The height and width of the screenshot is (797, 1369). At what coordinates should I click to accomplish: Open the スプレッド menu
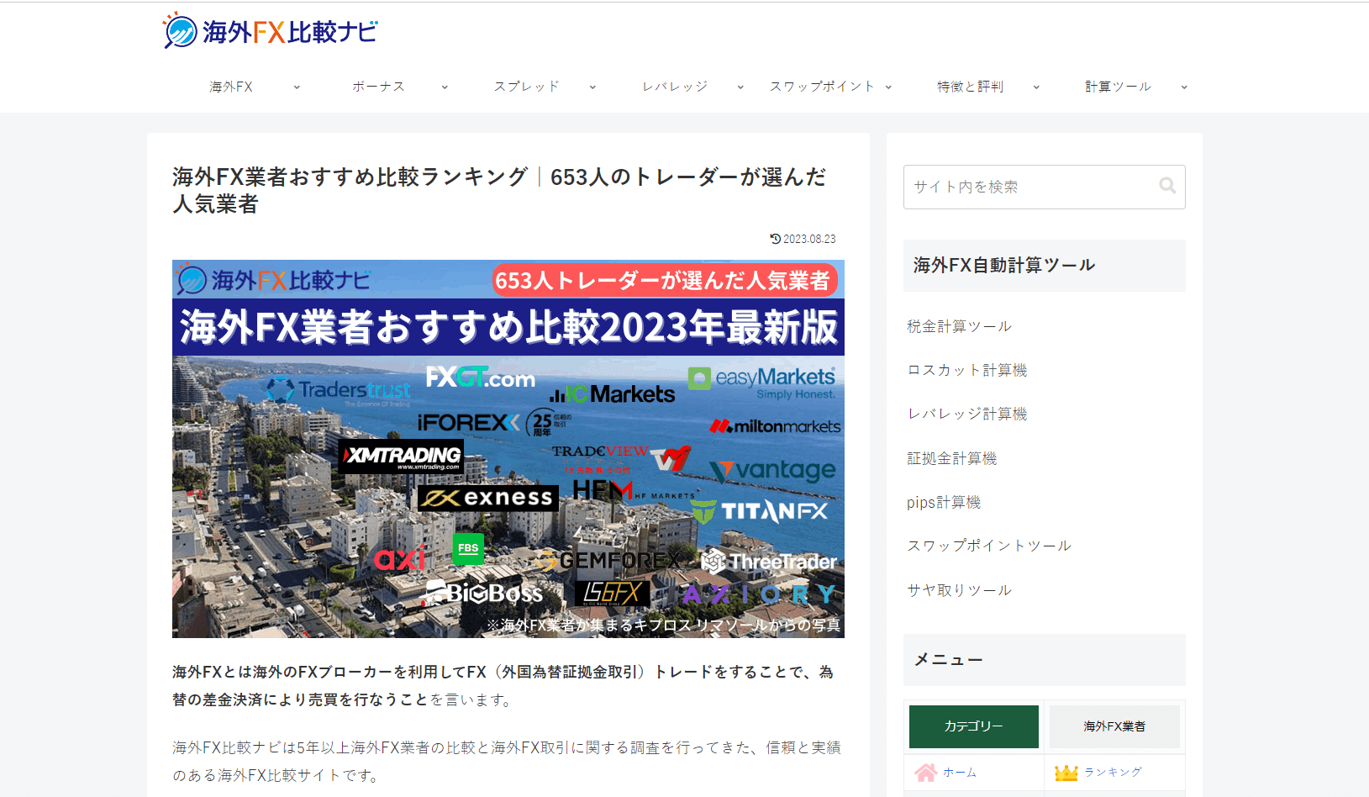point(526,87)
